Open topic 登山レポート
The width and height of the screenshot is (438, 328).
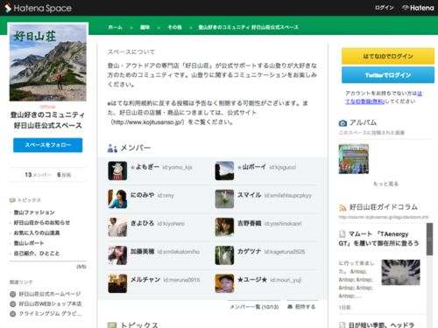coord(29,243)
